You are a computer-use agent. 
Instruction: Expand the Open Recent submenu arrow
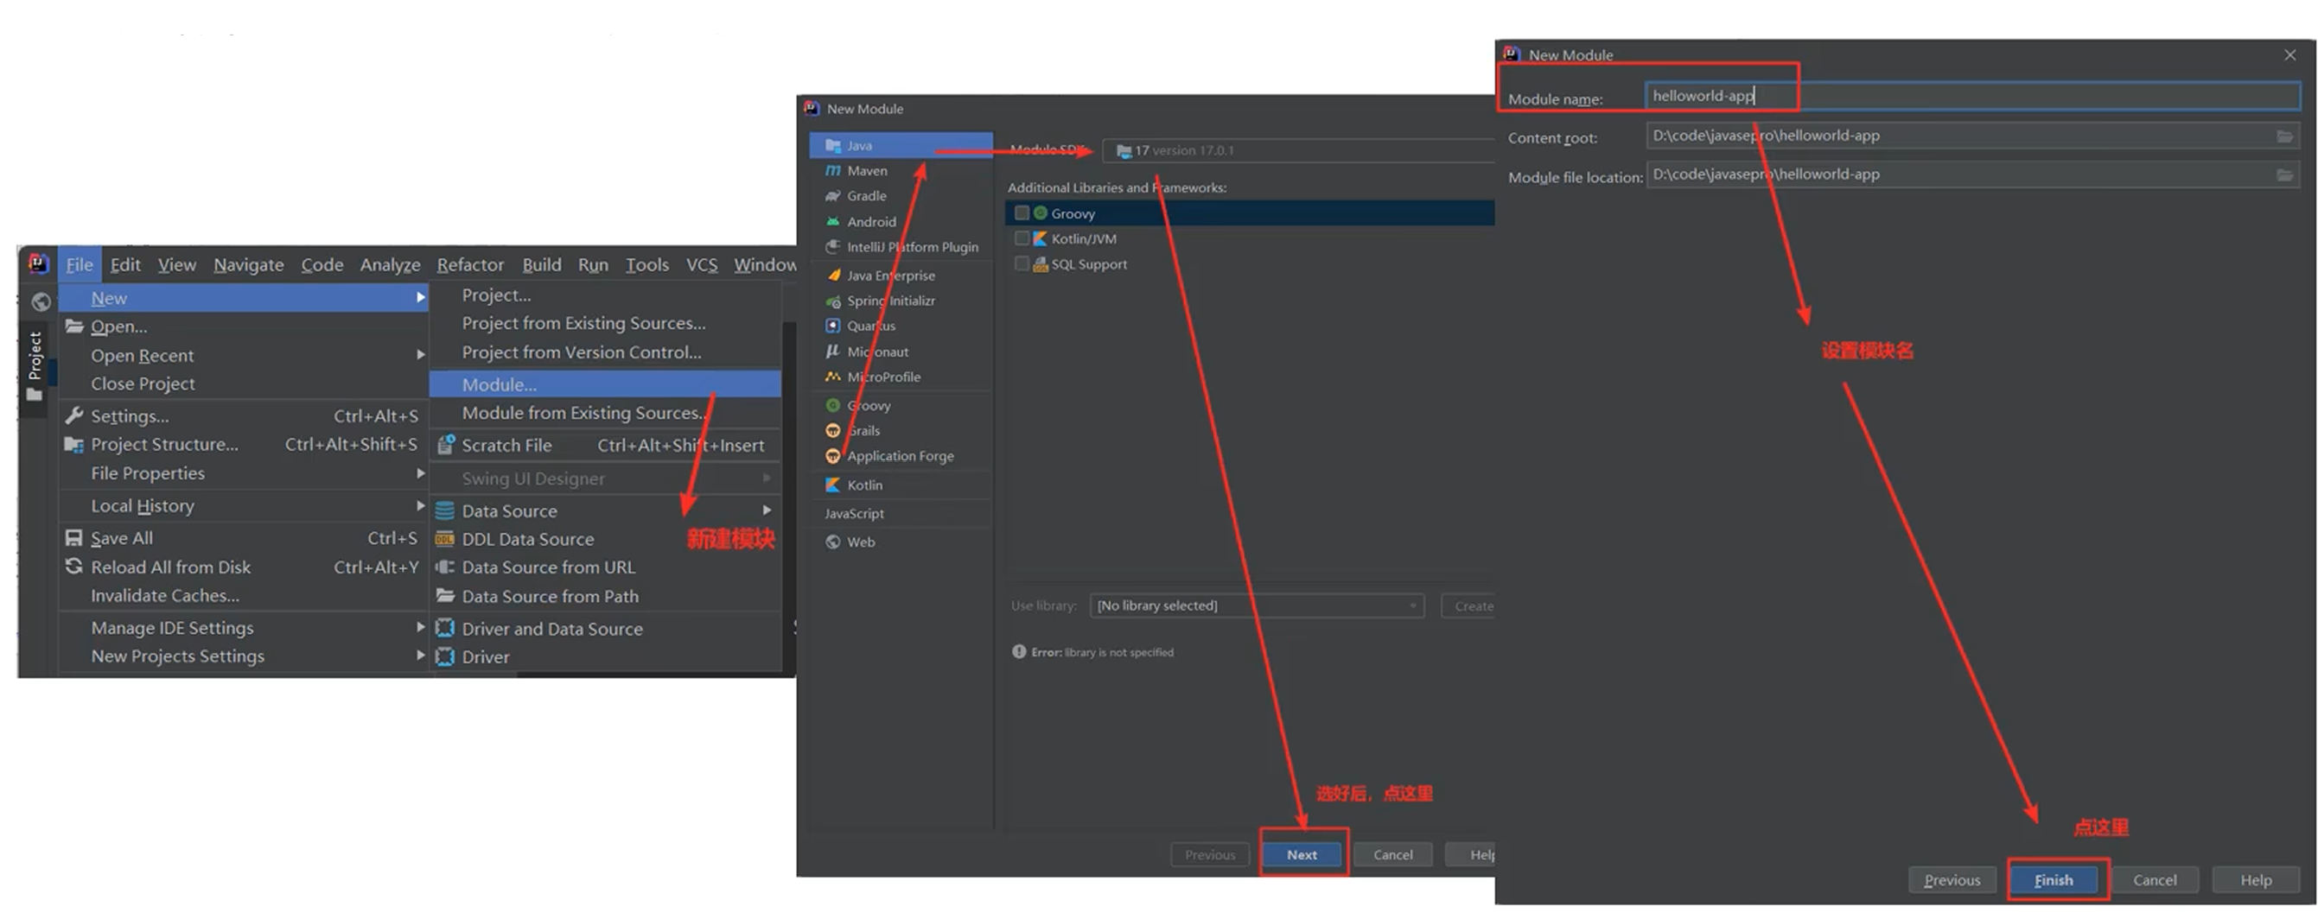(x=420, y=354)
